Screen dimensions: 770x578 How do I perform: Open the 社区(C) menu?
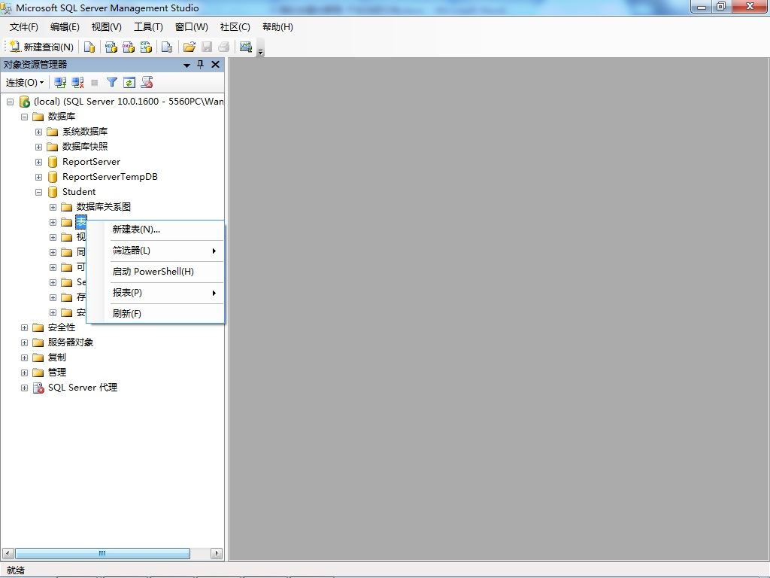[x=235, y=27]
